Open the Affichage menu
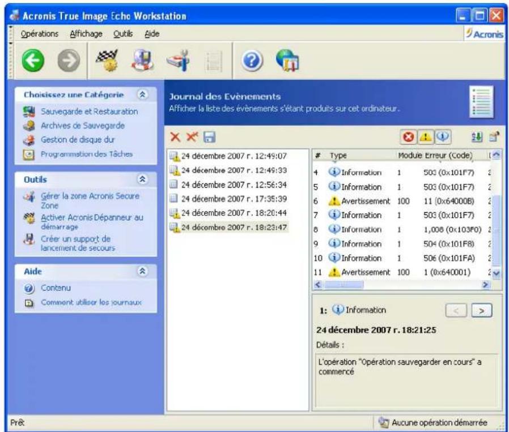 86,34
